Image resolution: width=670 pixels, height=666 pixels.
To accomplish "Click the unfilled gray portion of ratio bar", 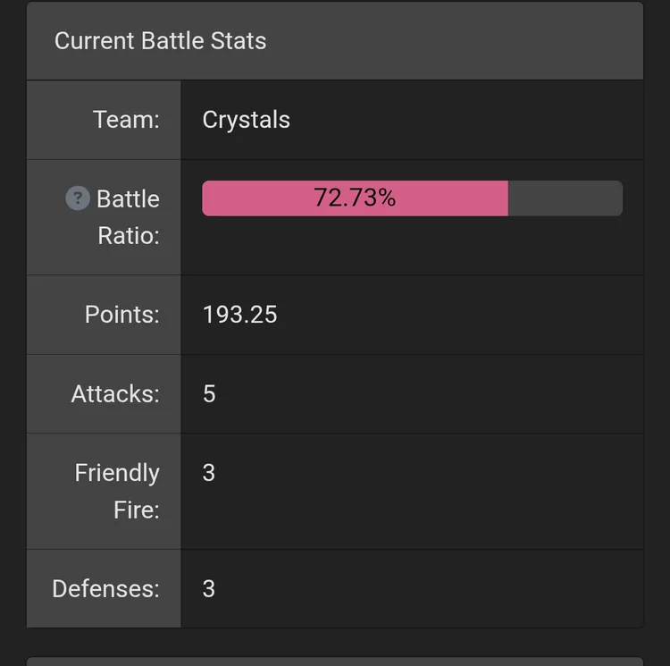I will (x=565, y=198).
